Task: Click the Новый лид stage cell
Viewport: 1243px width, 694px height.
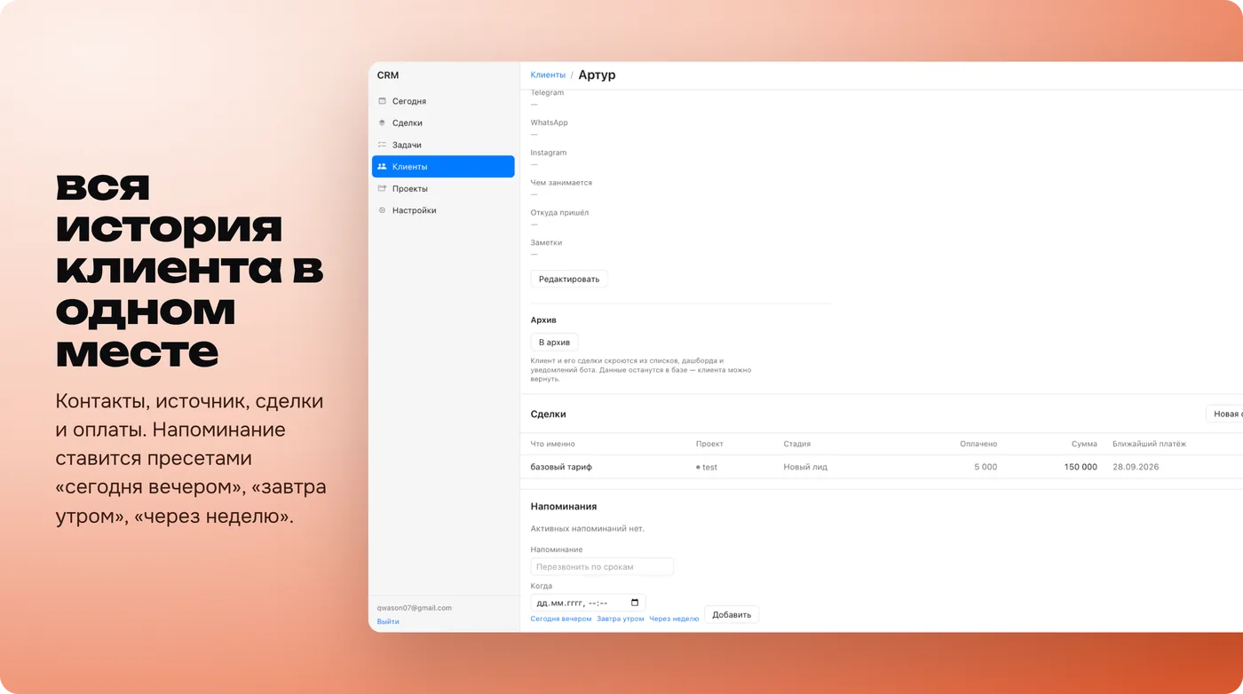Action: [805, 467]
